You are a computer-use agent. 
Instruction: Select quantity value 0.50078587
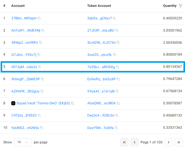pyautogui.click(x=172, y=103)
